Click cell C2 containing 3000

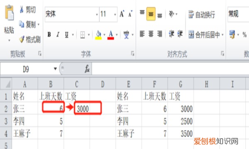(77, 108)
